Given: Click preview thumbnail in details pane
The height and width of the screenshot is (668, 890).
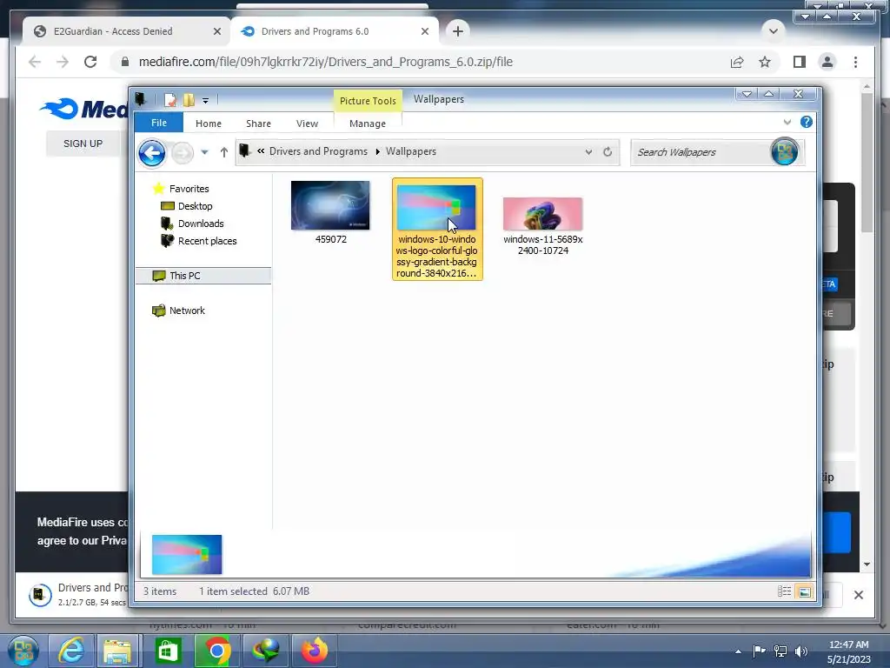Looking at the screenshot, I should [x=187, y=554].
